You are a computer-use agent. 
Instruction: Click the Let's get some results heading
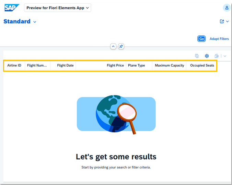click(x=116, y=157)
